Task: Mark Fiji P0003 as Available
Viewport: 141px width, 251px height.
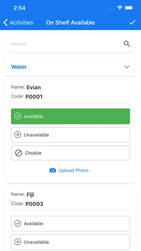Action: coord(70,224)
